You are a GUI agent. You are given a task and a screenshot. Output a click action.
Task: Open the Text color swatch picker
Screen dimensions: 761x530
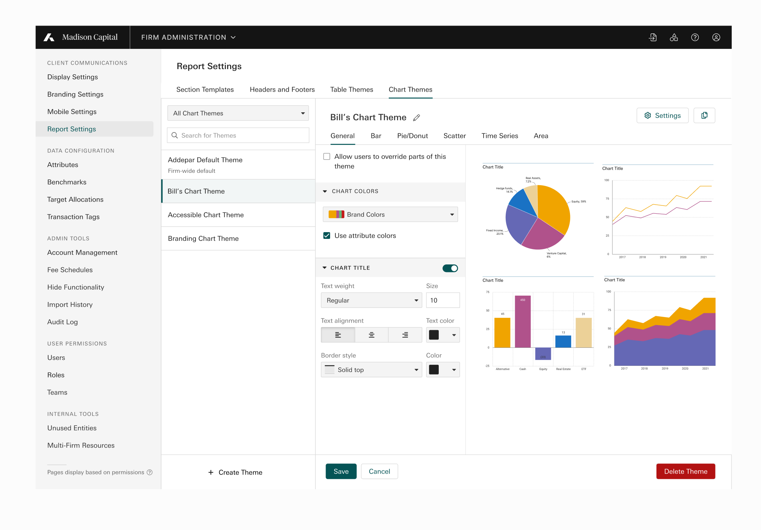443,335
